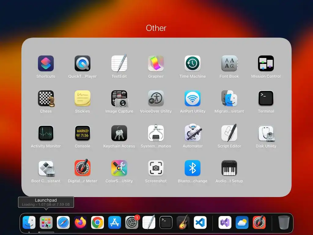This screenshot has width=313, height=235.
Task: Open Script Editor
Action: click(x=229, y=132)
